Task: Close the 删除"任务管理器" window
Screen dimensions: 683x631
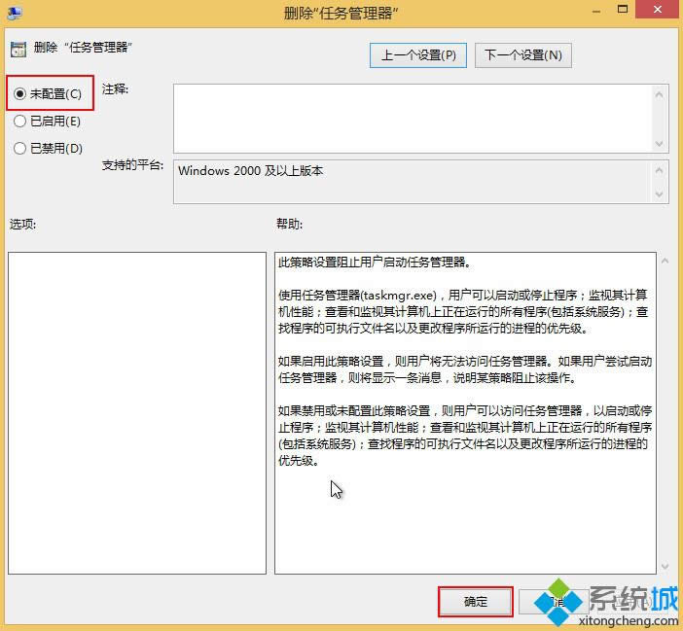Action: pos(658,9)
